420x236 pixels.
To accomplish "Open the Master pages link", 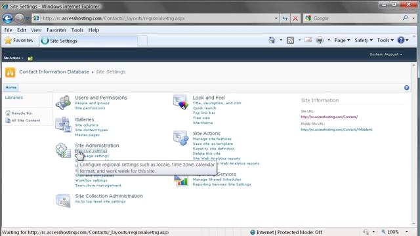I will (87, 135).
